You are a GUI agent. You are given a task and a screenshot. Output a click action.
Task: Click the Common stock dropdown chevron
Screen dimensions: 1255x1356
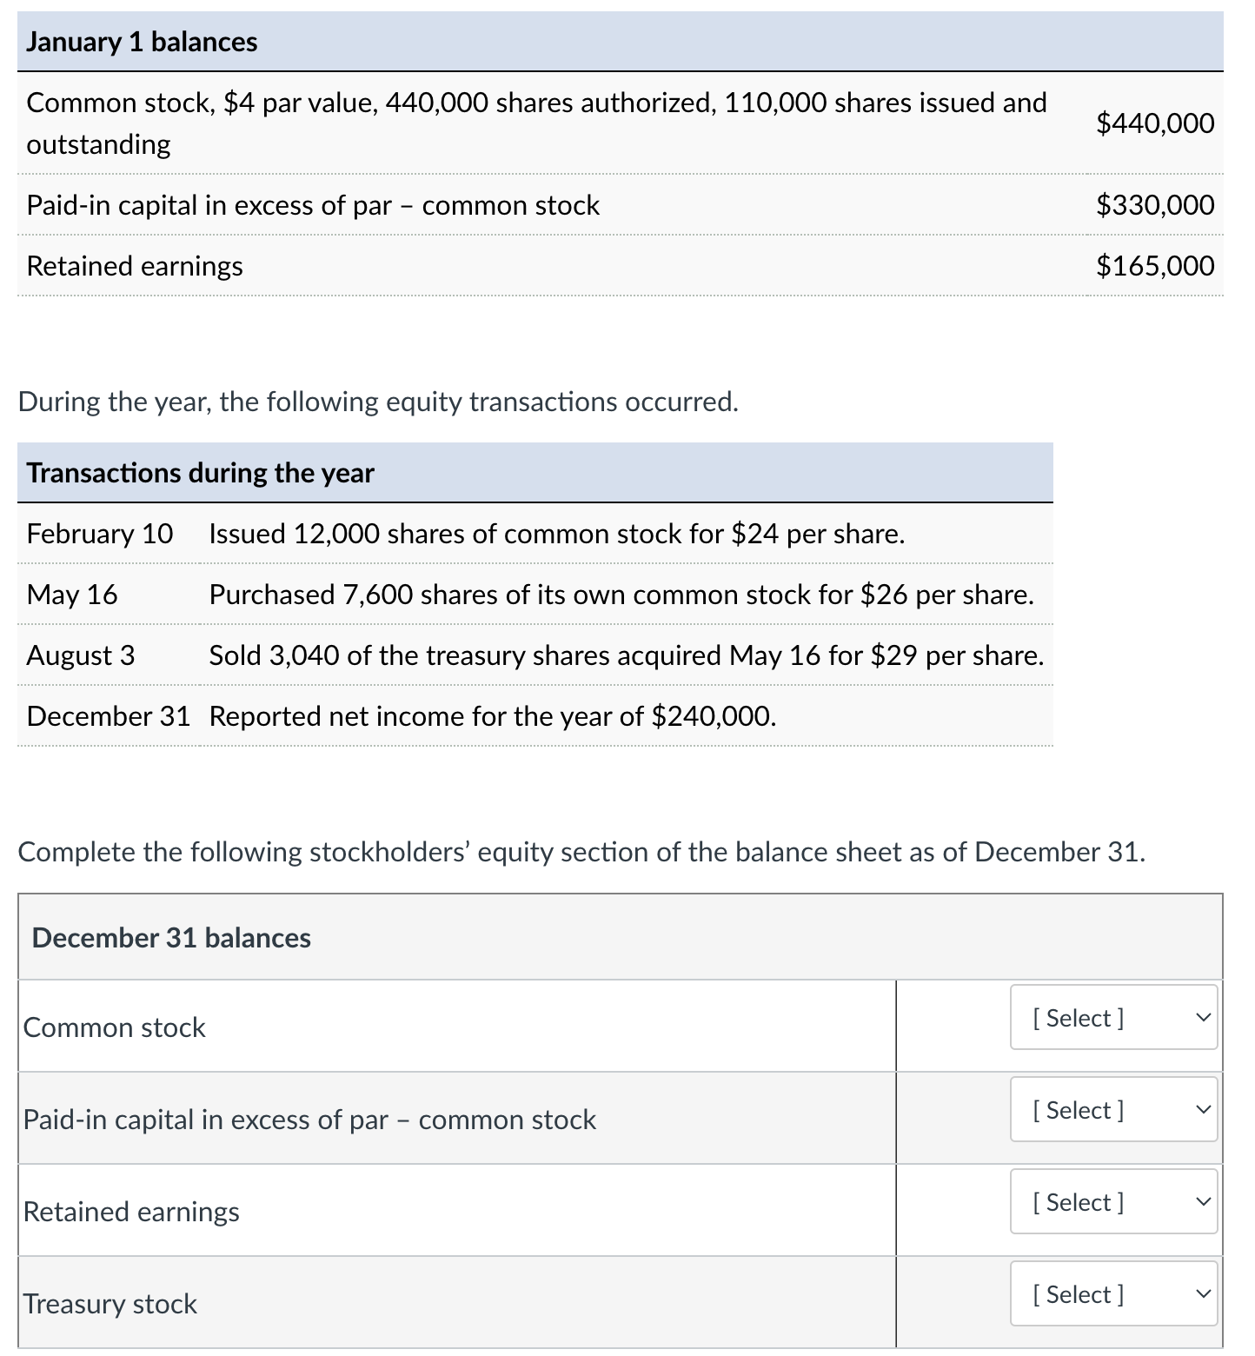point(1203,1018)
